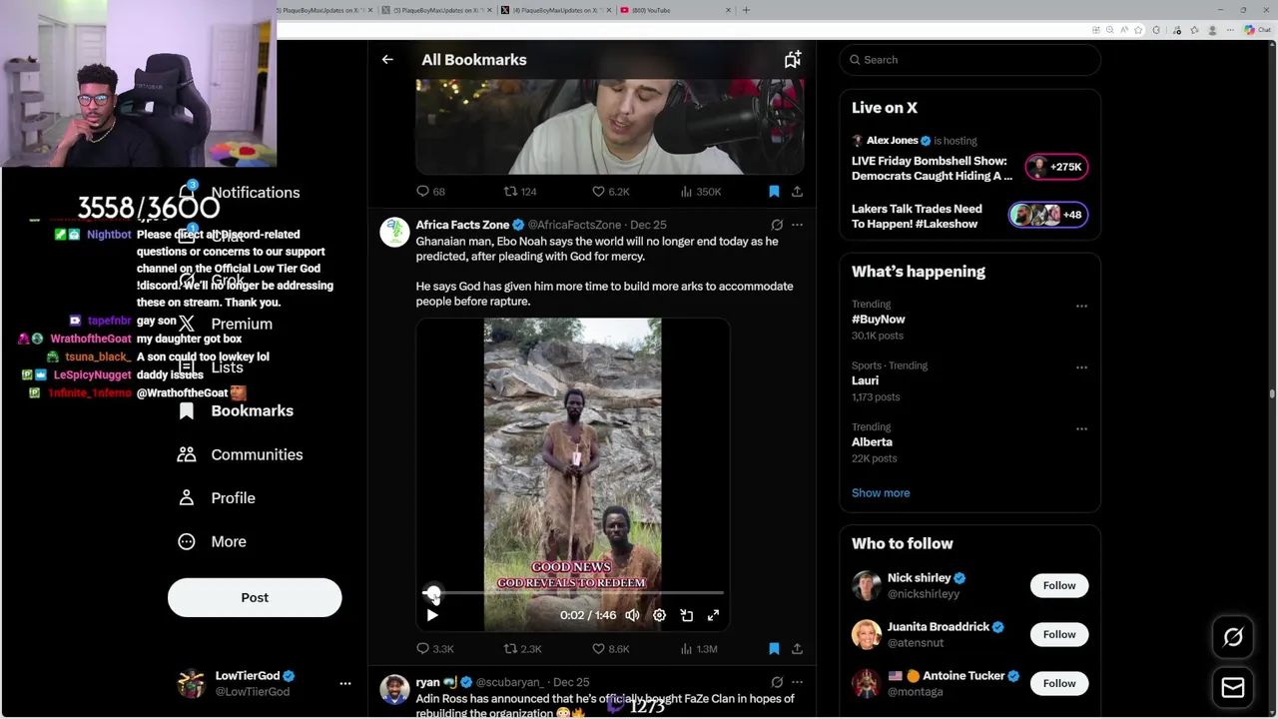Viewport: 1278px width, 719px height.
Task: Open the bookmark folders icon in header
Action: click(x=792, y=60)
